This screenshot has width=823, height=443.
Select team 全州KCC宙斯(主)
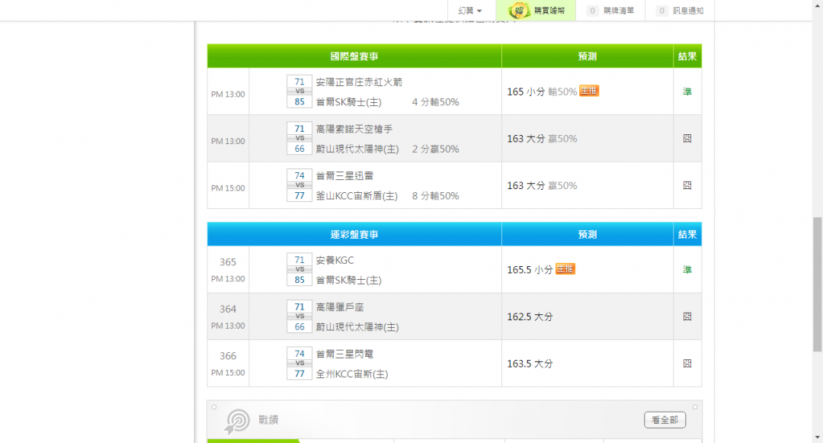(x=351, y=374)
